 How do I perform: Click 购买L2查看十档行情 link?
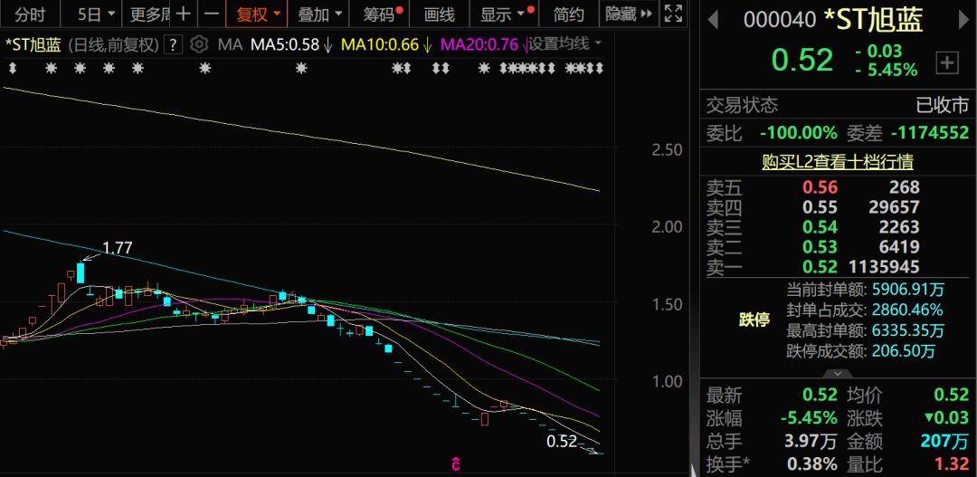(838, 162)
